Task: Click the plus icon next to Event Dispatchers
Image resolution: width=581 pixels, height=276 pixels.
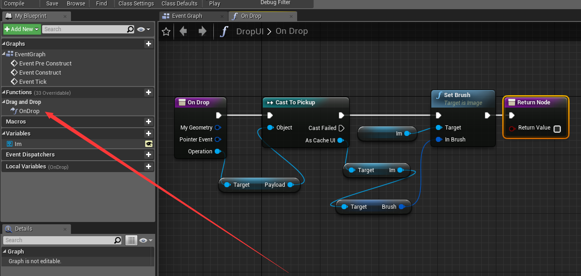Action: pos(148,154)
